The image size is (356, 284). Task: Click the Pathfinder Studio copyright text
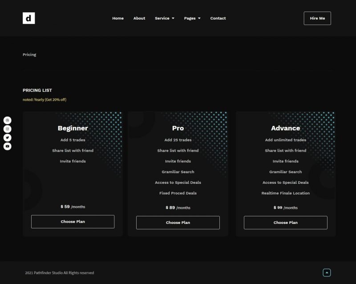(x=60, y=273)
